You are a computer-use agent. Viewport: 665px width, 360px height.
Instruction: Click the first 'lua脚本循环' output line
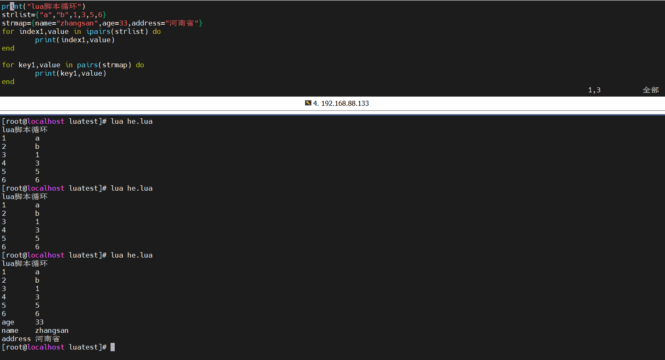click(x=25, y=130)
